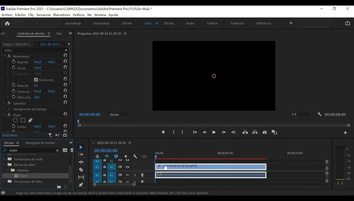Add marker in timeline panel
The image size is (354, 201).
[126, 156]
